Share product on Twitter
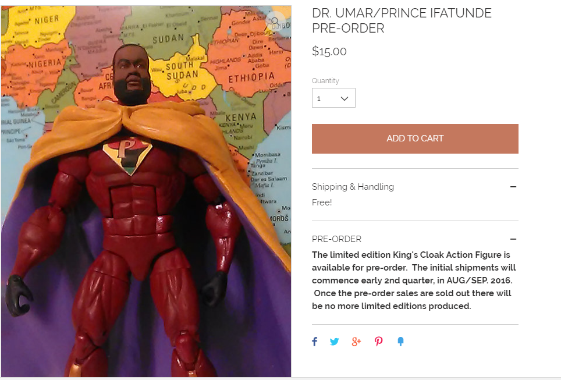561x380 pixels. (335, 342)
